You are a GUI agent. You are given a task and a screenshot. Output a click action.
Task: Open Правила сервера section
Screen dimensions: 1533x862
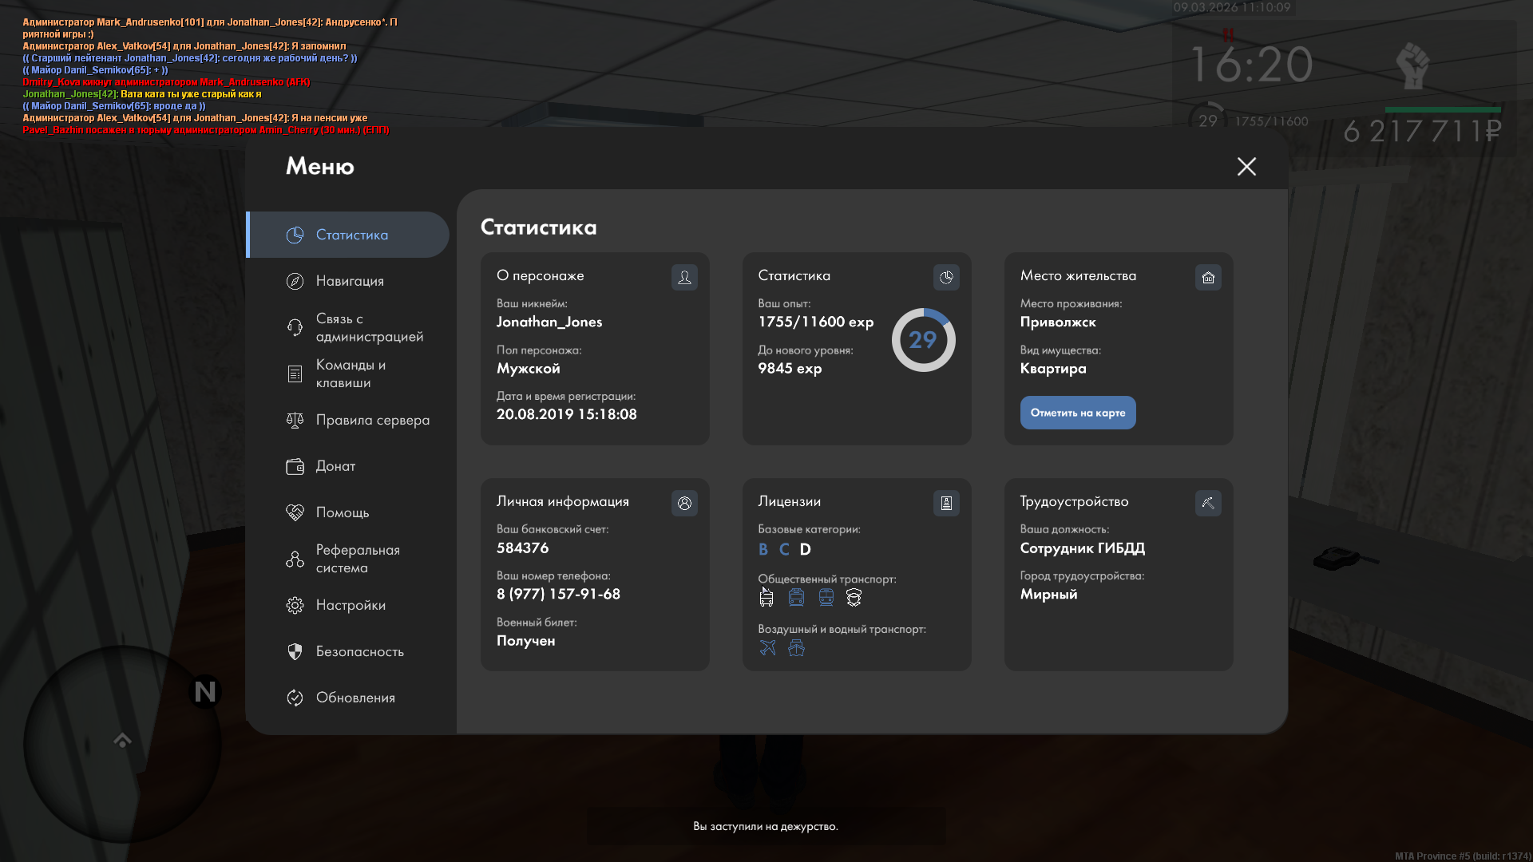tap(372, 420)
